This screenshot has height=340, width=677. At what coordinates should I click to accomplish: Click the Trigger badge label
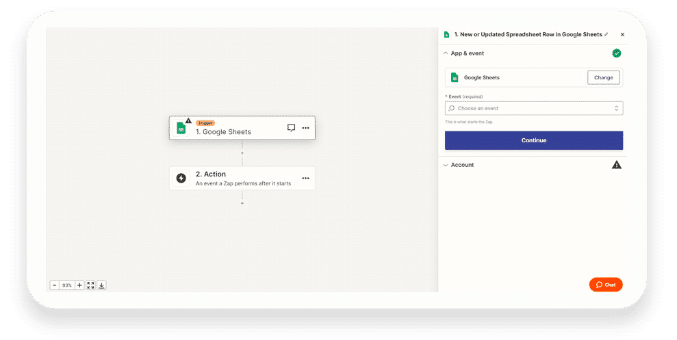[x=205, y=123]
